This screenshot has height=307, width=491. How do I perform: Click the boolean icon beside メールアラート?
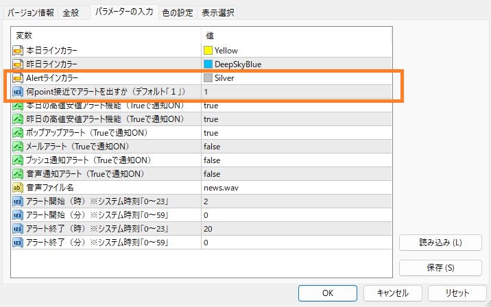click(18, 147)
